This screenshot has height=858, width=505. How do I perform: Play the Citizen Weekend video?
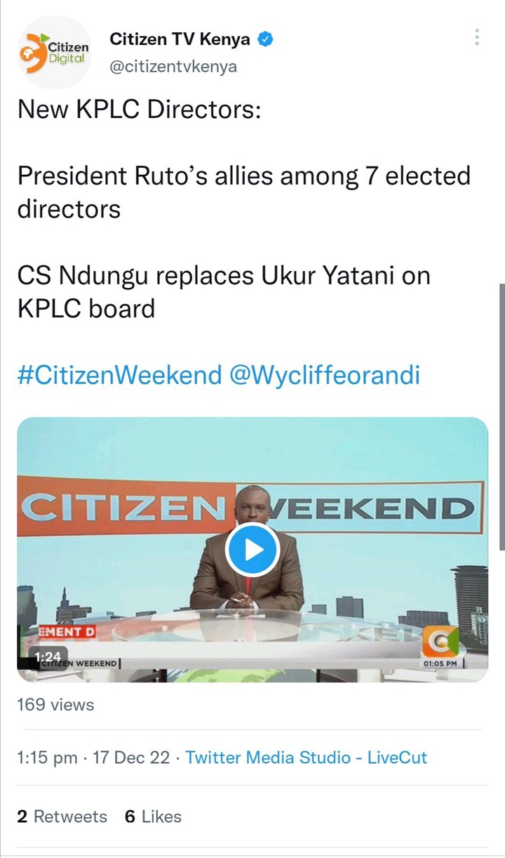[x=252, y=550]
